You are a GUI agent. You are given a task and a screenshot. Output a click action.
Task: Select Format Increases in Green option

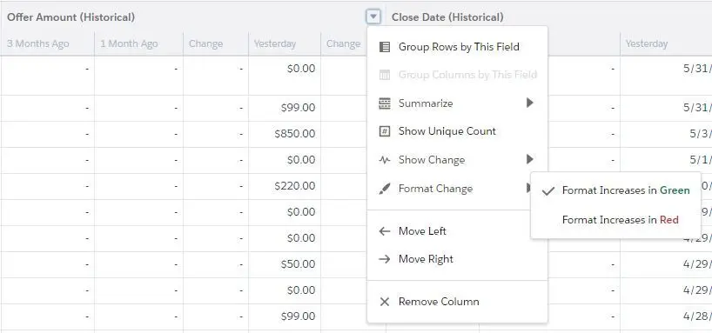[615, 190]
